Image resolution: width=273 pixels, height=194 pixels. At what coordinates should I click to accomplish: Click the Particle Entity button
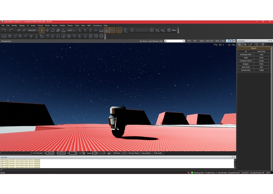tap(246, 70)
